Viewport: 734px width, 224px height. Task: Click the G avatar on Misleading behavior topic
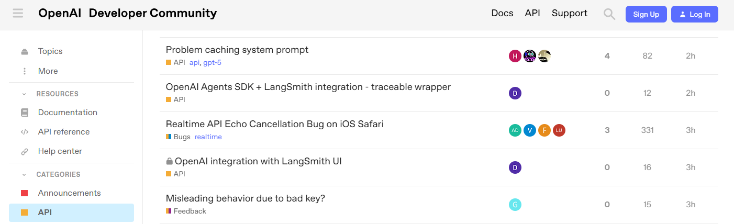515,205
